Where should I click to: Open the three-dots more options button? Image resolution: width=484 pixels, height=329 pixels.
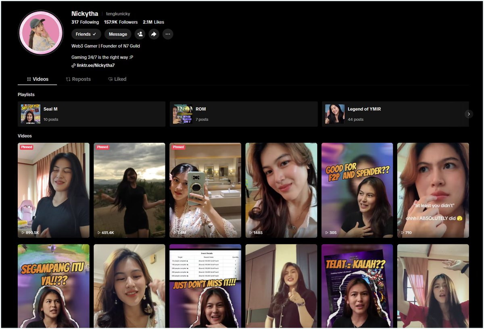click(x=168, y=34)
